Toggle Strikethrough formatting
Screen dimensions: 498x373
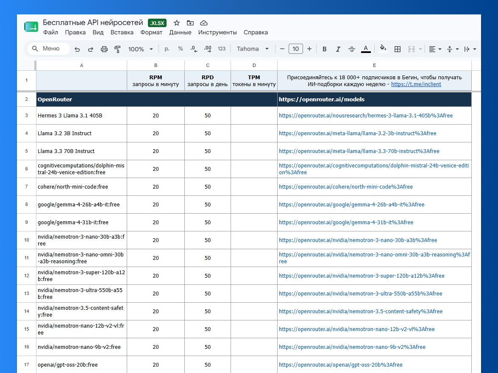352,49
